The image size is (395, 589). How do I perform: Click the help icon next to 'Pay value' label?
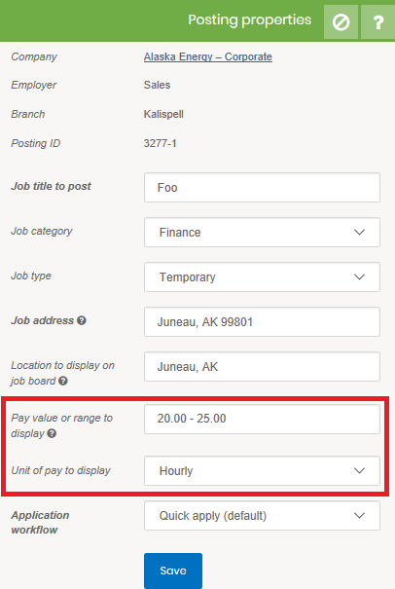52,433
